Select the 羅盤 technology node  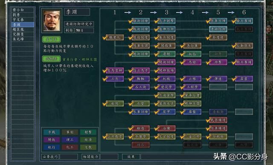point(192,112)
